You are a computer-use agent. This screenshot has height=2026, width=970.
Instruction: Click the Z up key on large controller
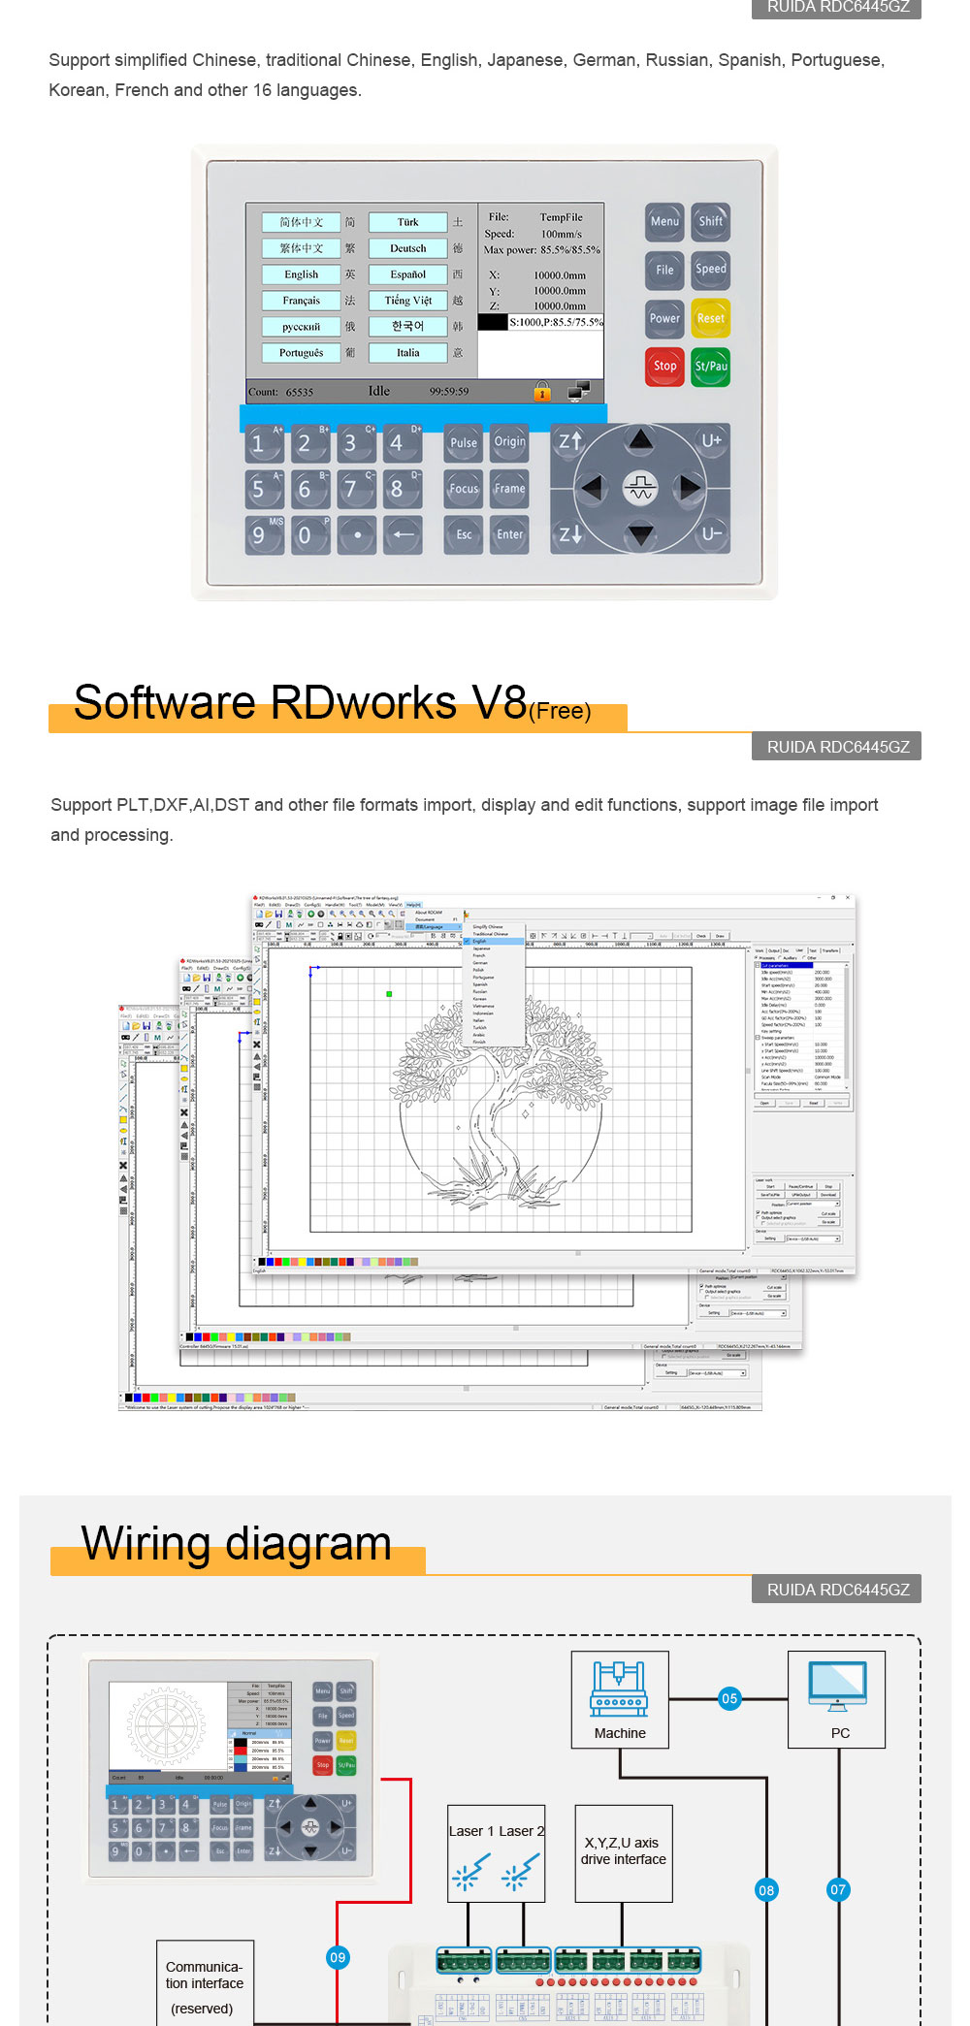click(570, 442)
